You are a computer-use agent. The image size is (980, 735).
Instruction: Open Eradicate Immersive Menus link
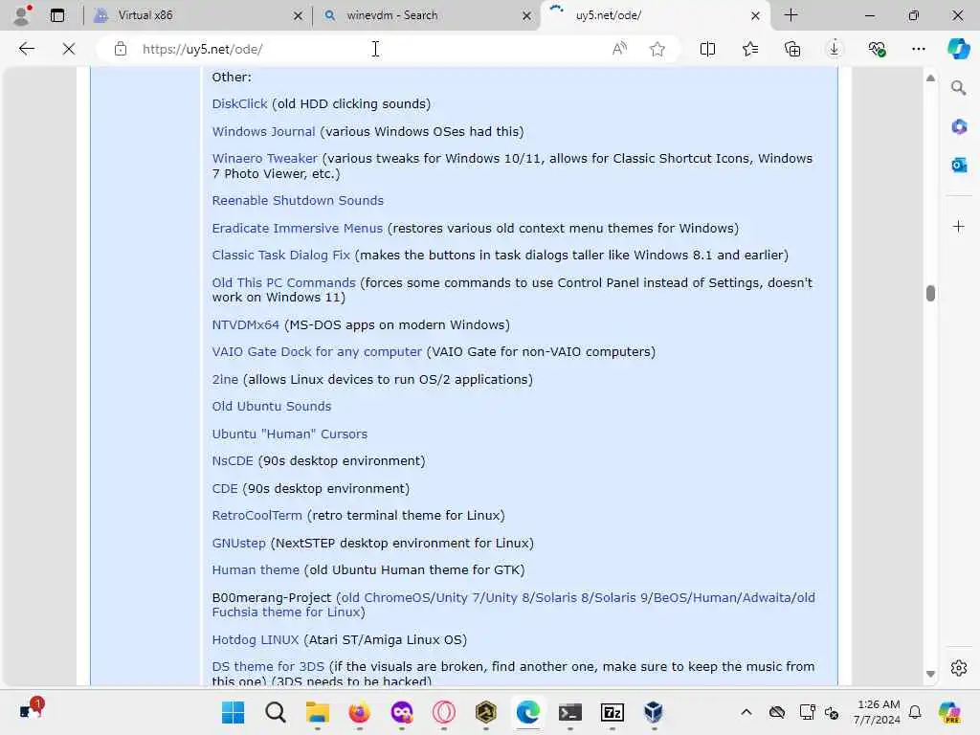(x=297, y=228)
